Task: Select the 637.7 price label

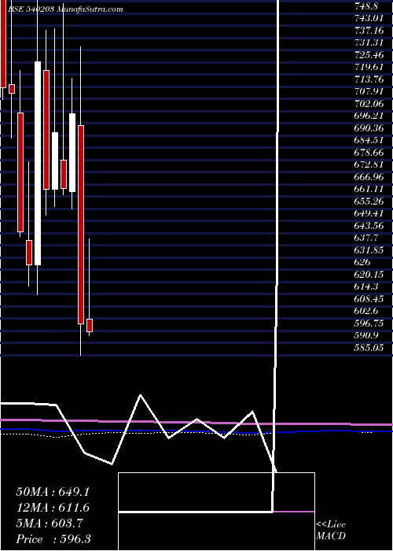Action: coord(367,238)
